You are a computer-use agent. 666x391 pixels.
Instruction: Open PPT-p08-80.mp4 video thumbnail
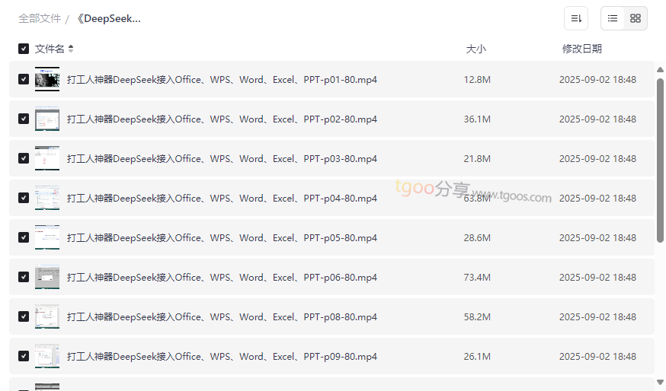47,316
